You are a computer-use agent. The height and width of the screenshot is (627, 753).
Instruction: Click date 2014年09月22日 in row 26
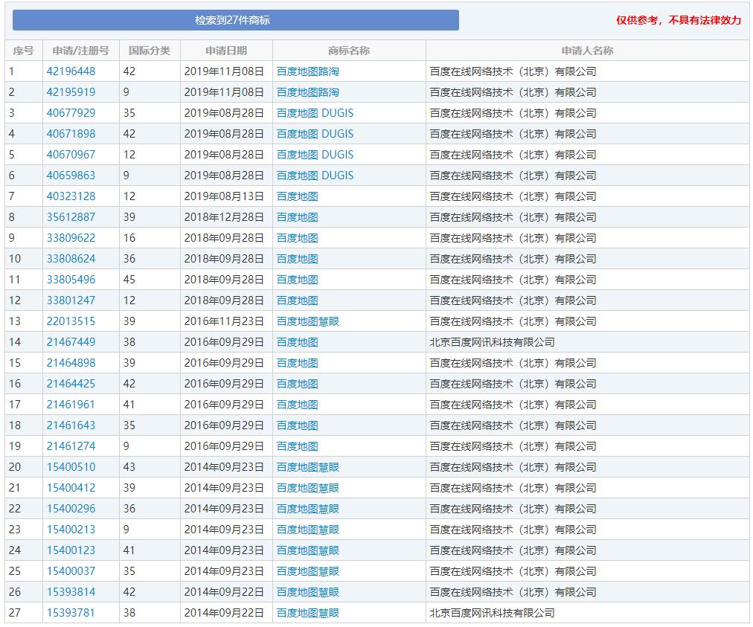point(224,593)
